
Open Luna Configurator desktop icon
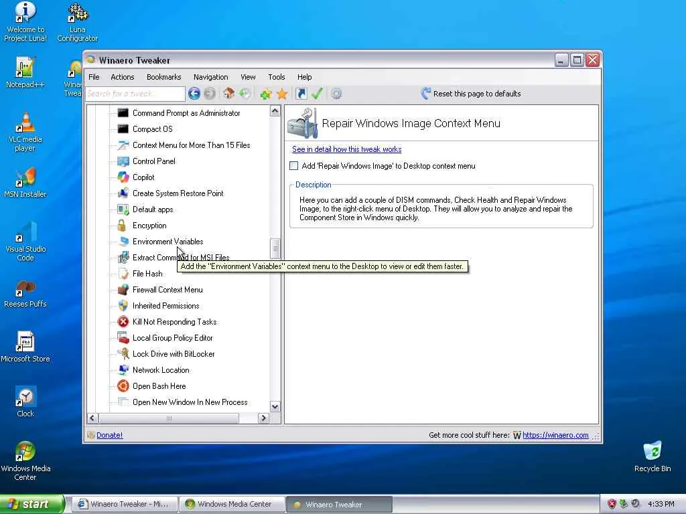pos(78,22)
